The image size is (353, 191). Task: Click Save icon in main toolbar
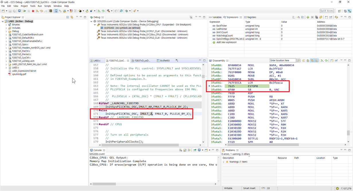click(10, 11)
